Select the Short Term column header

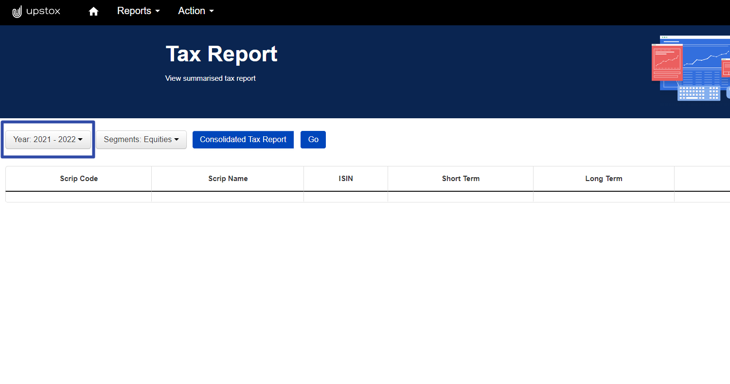461,179
